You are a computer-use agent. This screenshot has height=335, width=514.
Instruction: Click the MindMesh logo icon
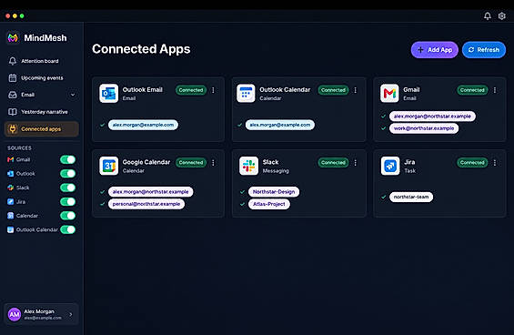click(x=13, y=38)
